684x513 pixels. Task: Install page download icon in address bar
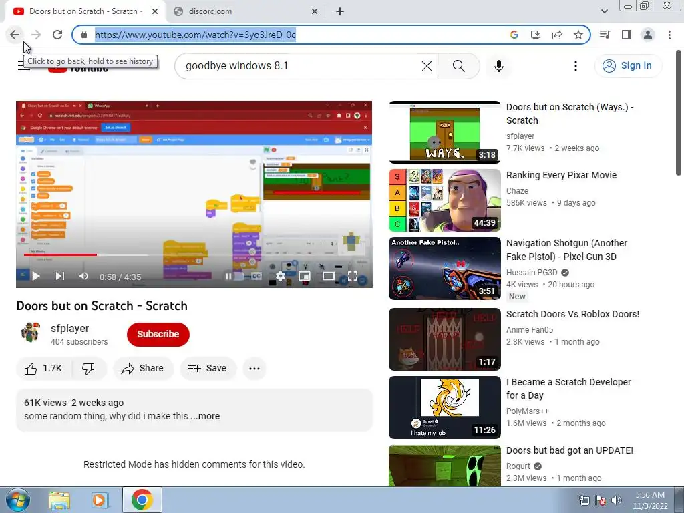click(535, 35)
